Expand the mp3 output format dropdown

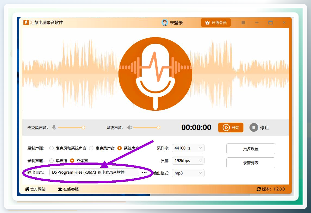(x=188, y=173)
